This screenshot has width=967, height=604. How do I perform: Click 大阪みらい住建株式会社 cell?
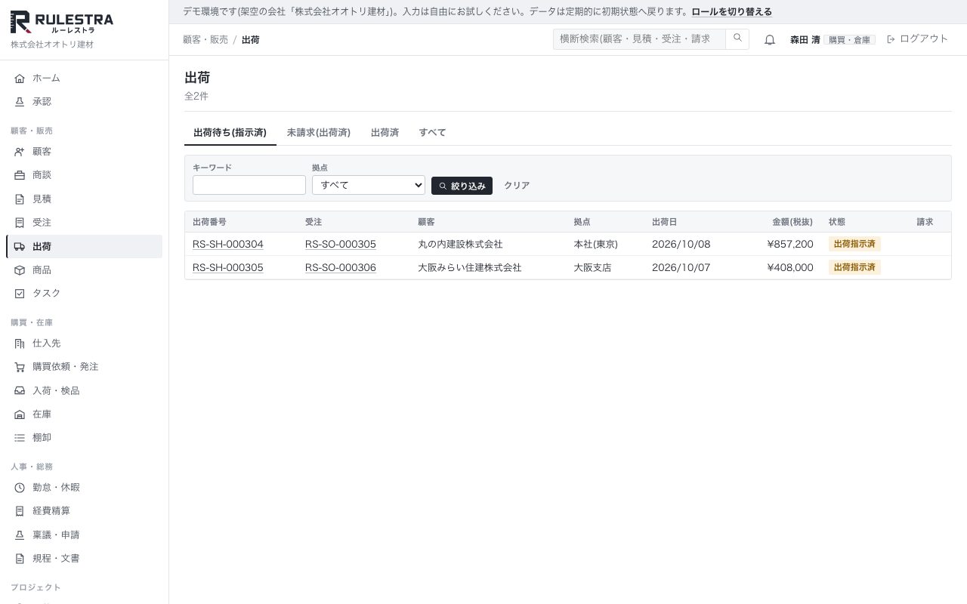point(470,267)
